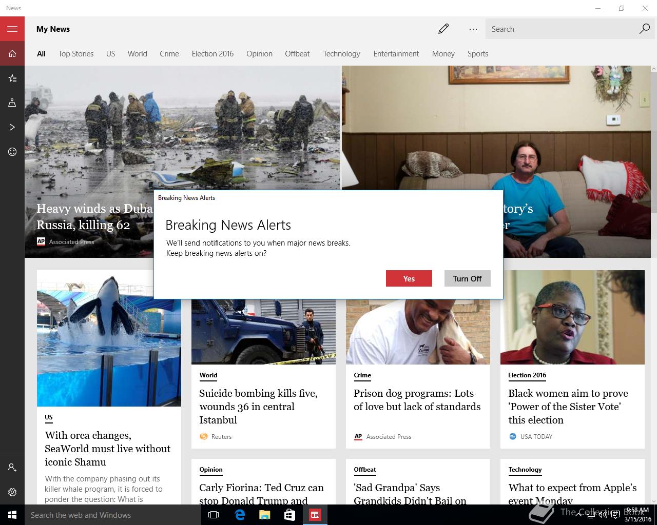
Task: Click the Crime category label on card
Action: pos(362,375)
